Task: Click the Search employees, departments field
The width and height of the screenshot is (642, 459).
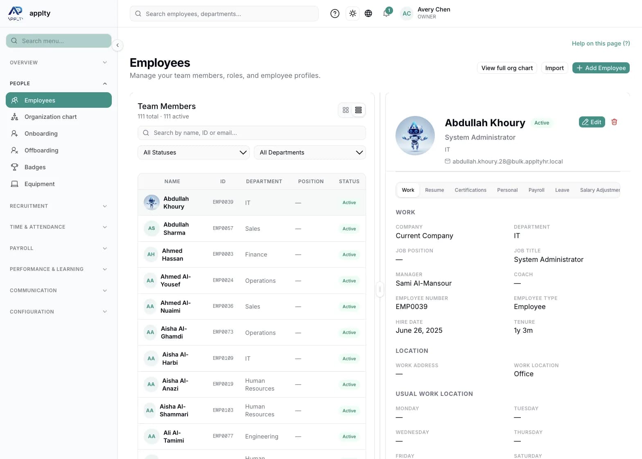Action: 224,14
